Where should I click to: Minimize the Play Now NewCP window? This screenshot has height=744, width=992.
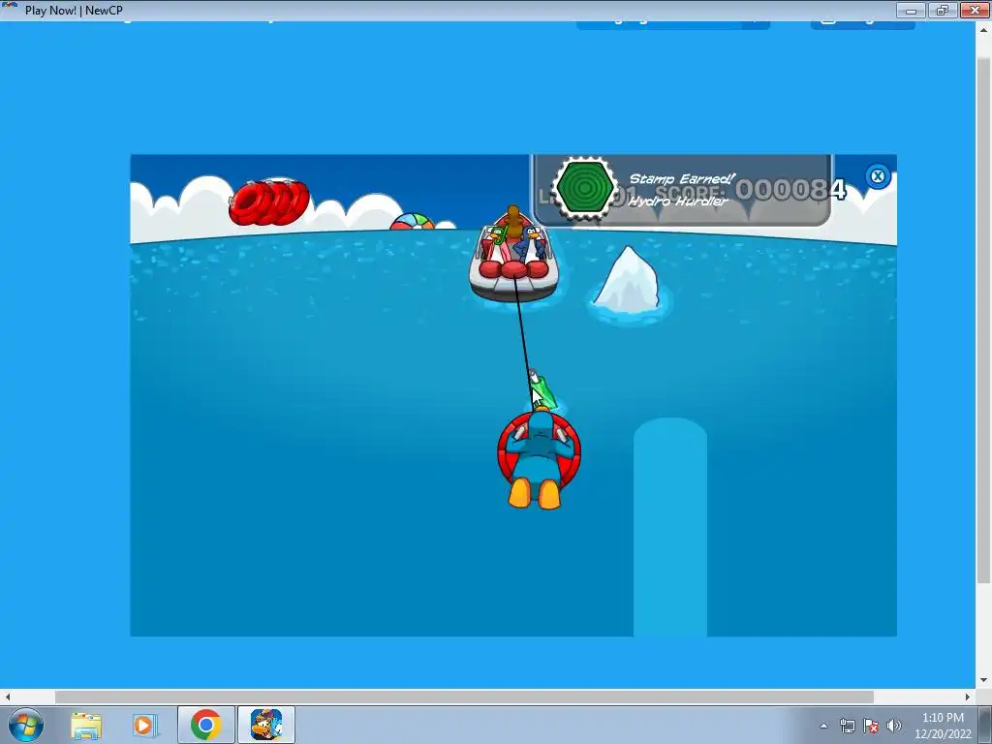tap(911, 11)
